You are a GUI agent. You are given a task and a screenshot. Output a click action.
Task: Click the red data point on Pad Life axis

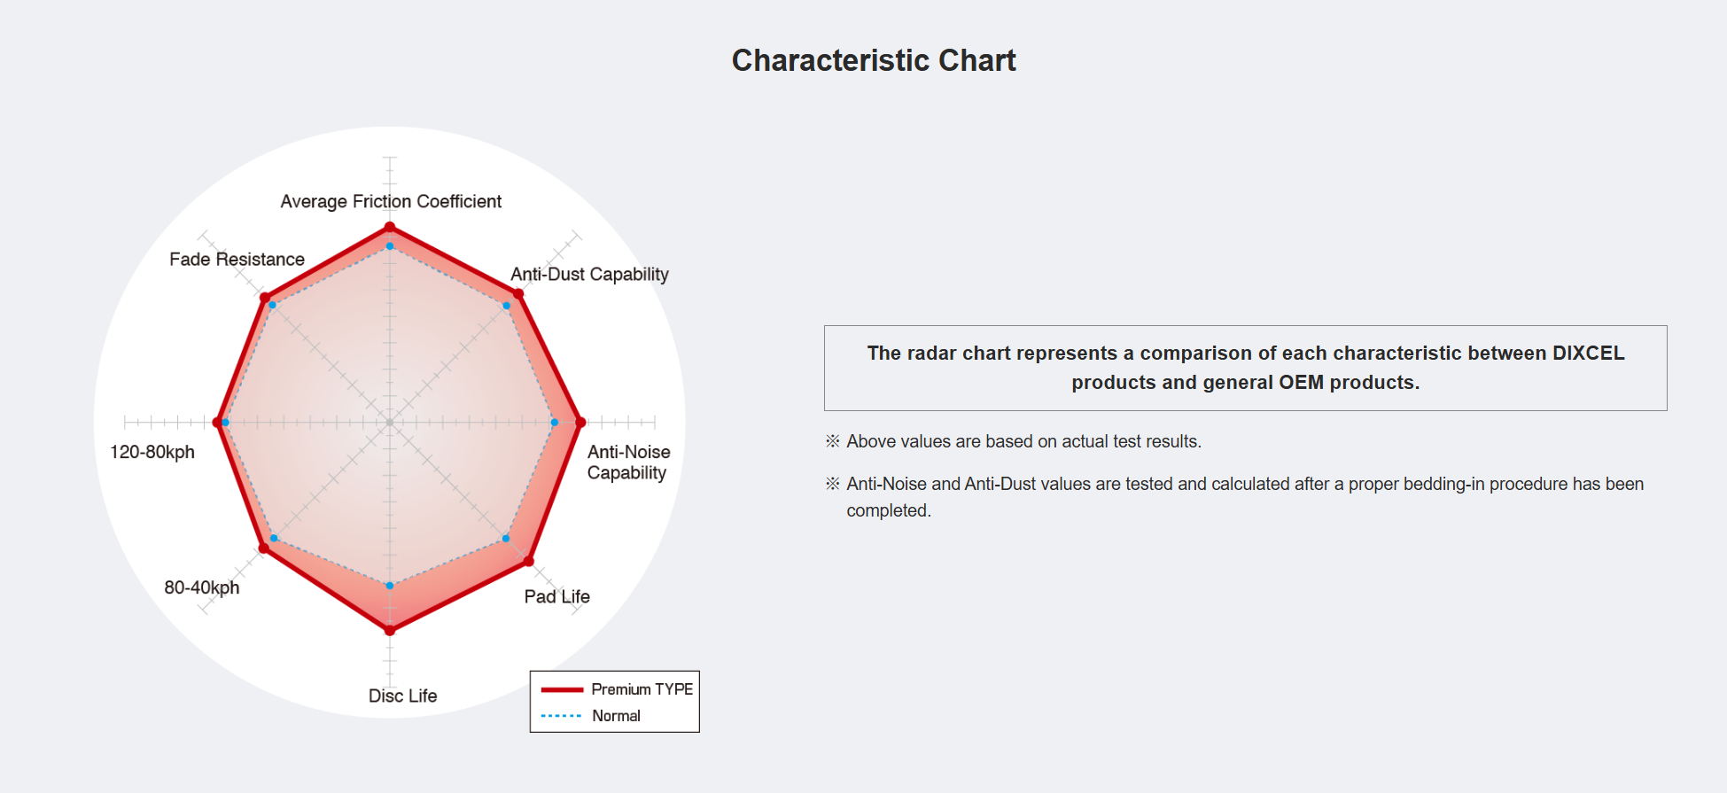tap(529, 561)
